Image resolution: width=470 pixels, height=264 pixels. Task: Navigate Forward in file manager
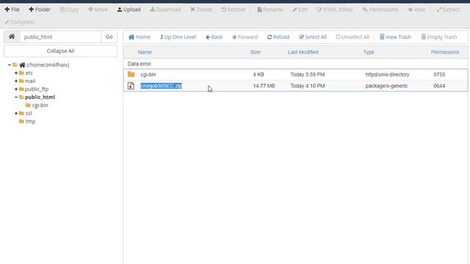pos(245,37)
